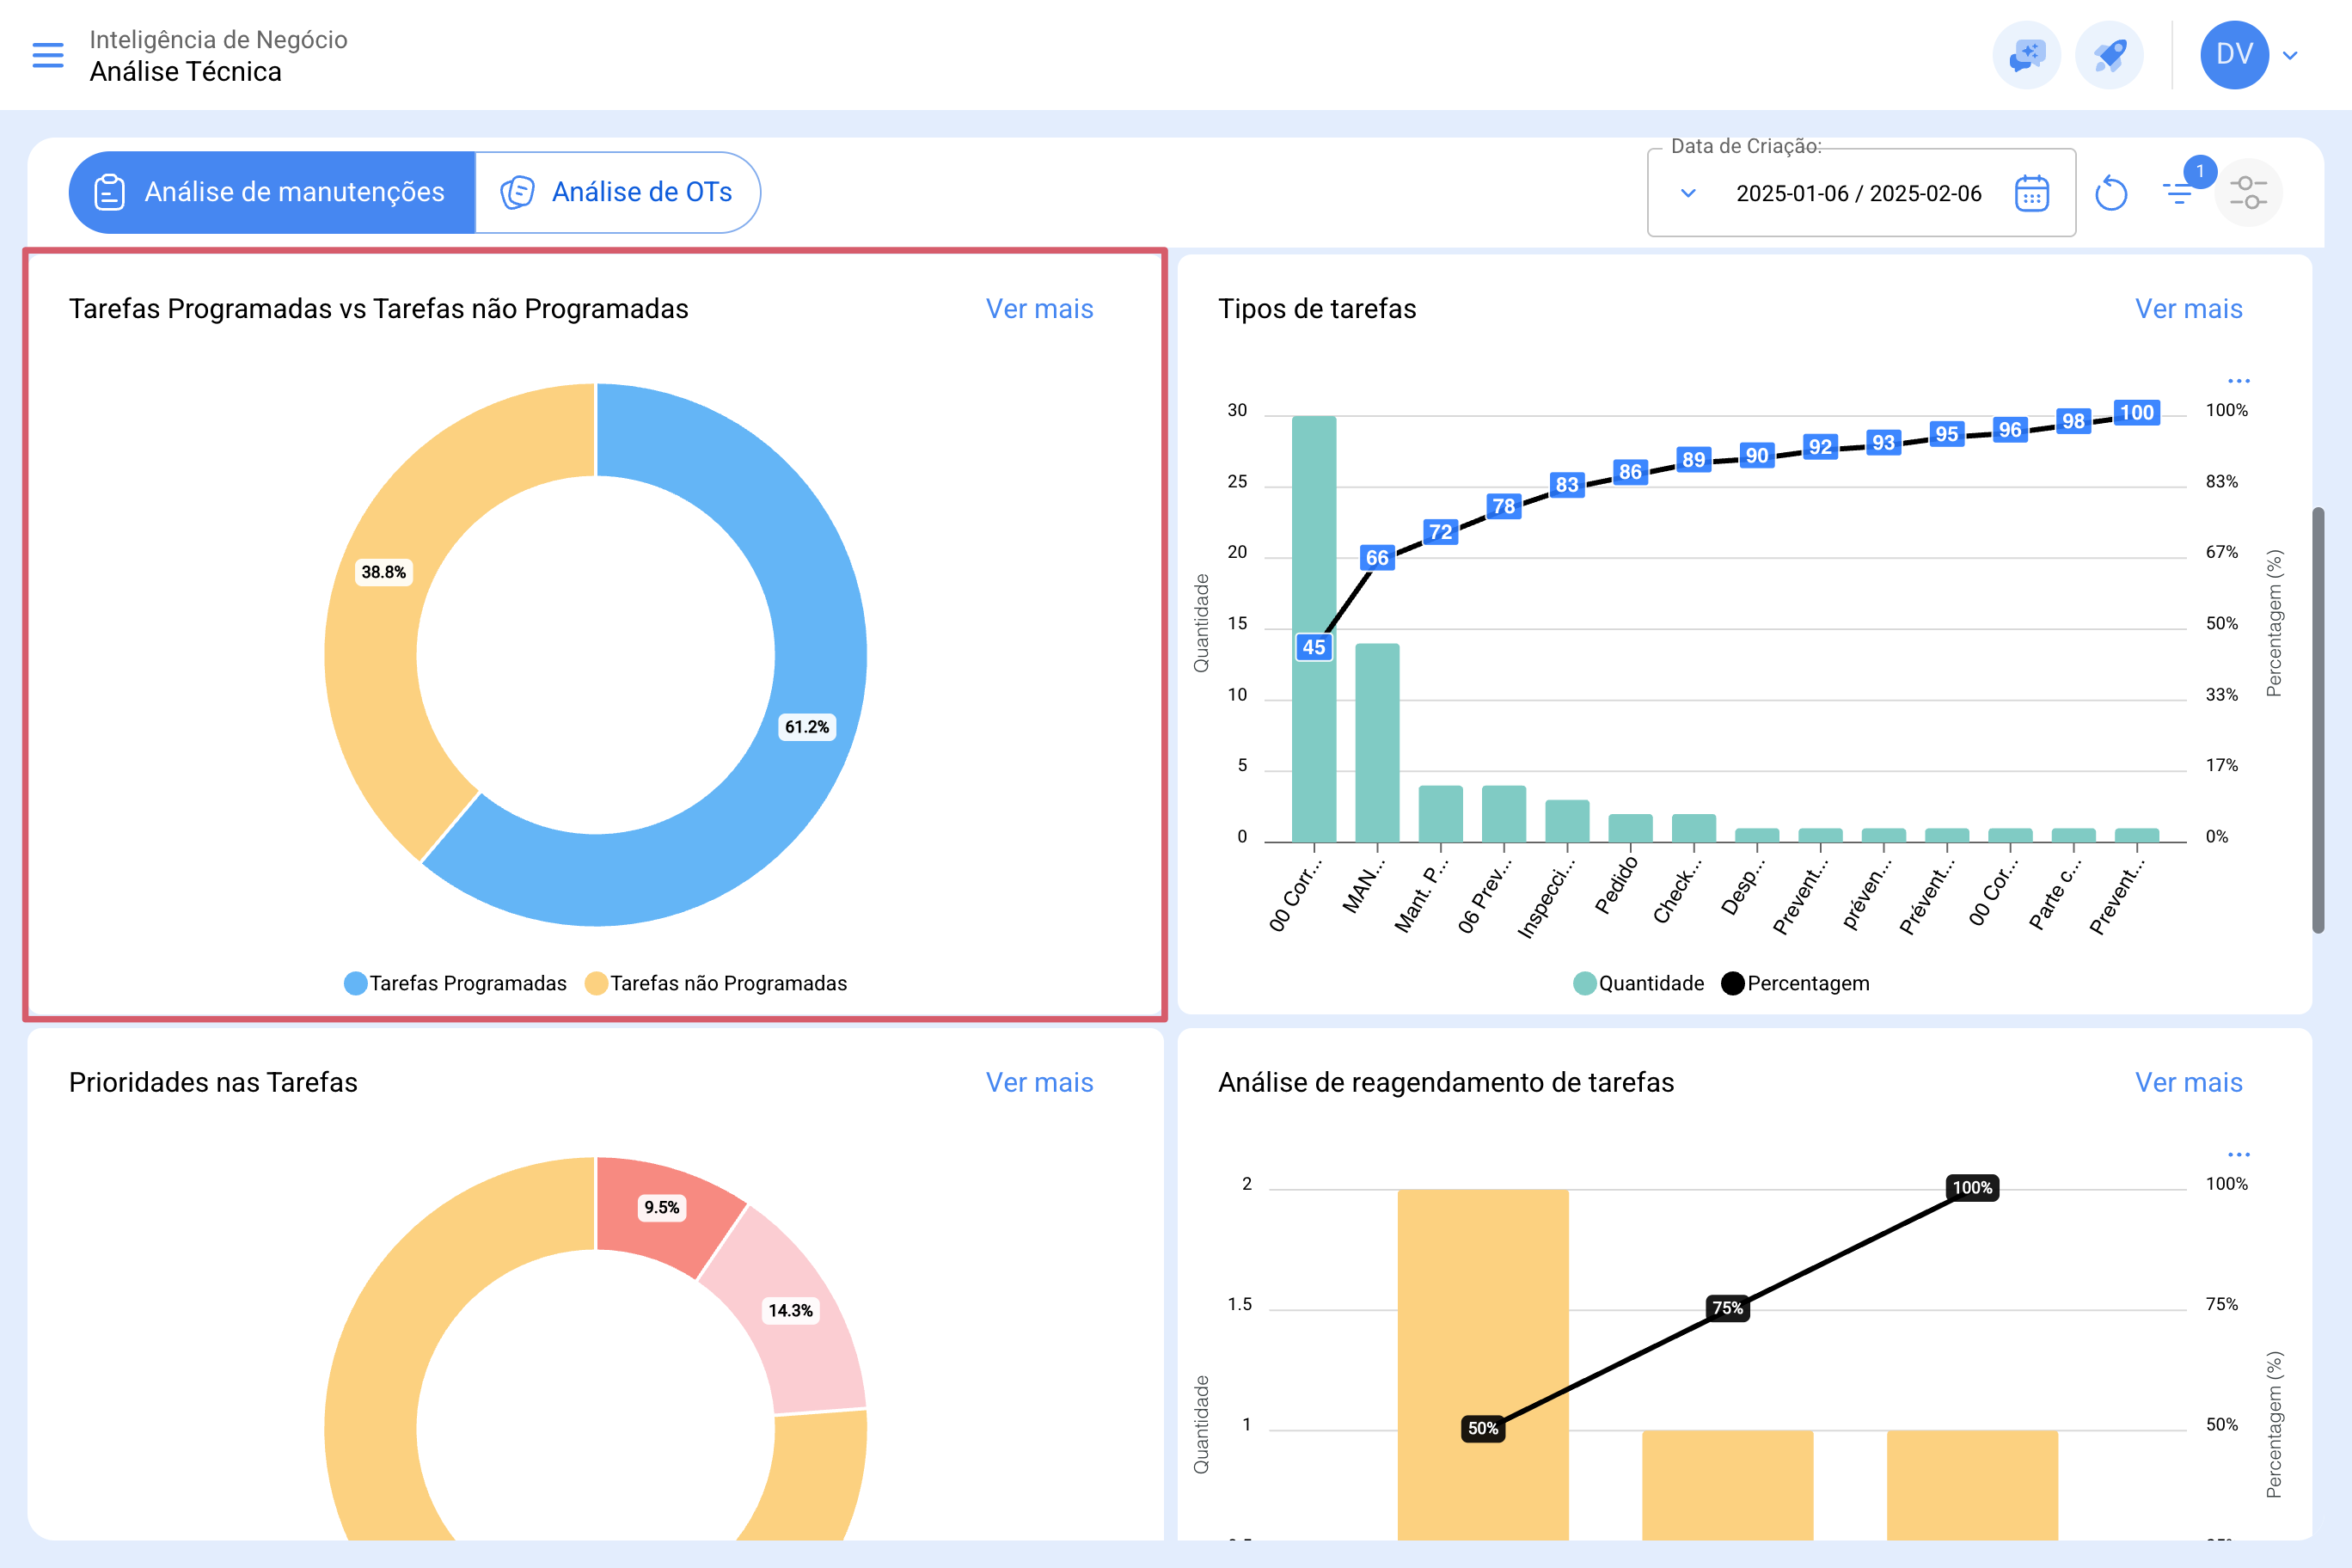Toggle Tarefas não Programadas legend entry

(x=716, y=983)
